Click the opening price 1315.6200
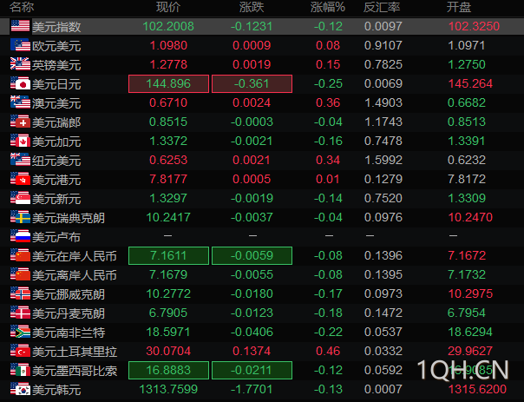Image resolution: width=524 pixels, height=402 pixels. point(477,389)
